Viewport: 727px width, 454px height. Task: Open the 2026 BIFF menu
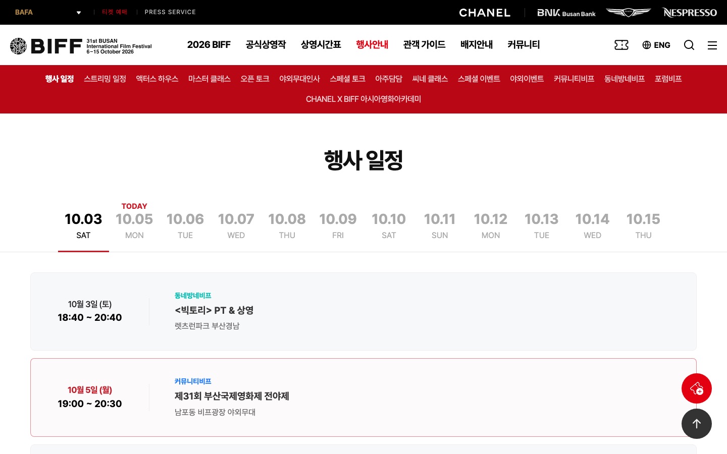pyautogui.click(x=209, y=44)
